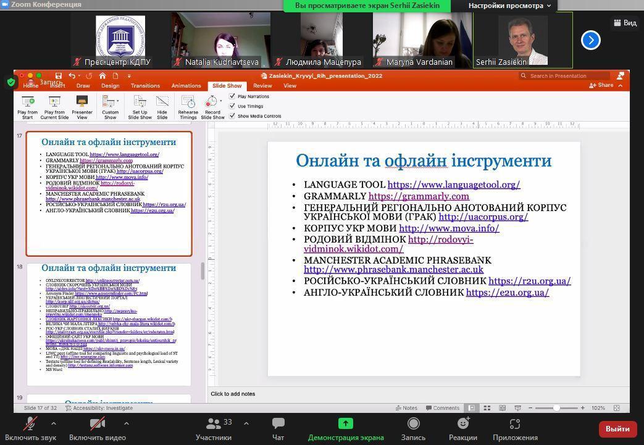
Task: Open Record Slide Show dropdown arrow
Action: [x=221, y=101]
